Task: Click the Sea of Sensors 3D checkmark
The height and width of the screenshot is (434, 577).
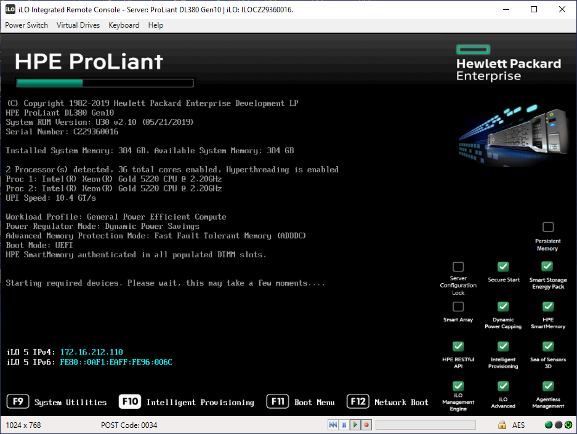Action: (548, 347)
